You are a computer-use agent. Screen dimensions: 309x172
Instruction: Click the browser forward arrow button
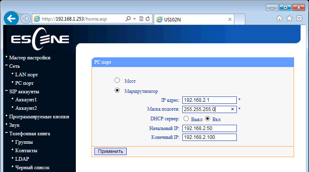click(25, 19)
